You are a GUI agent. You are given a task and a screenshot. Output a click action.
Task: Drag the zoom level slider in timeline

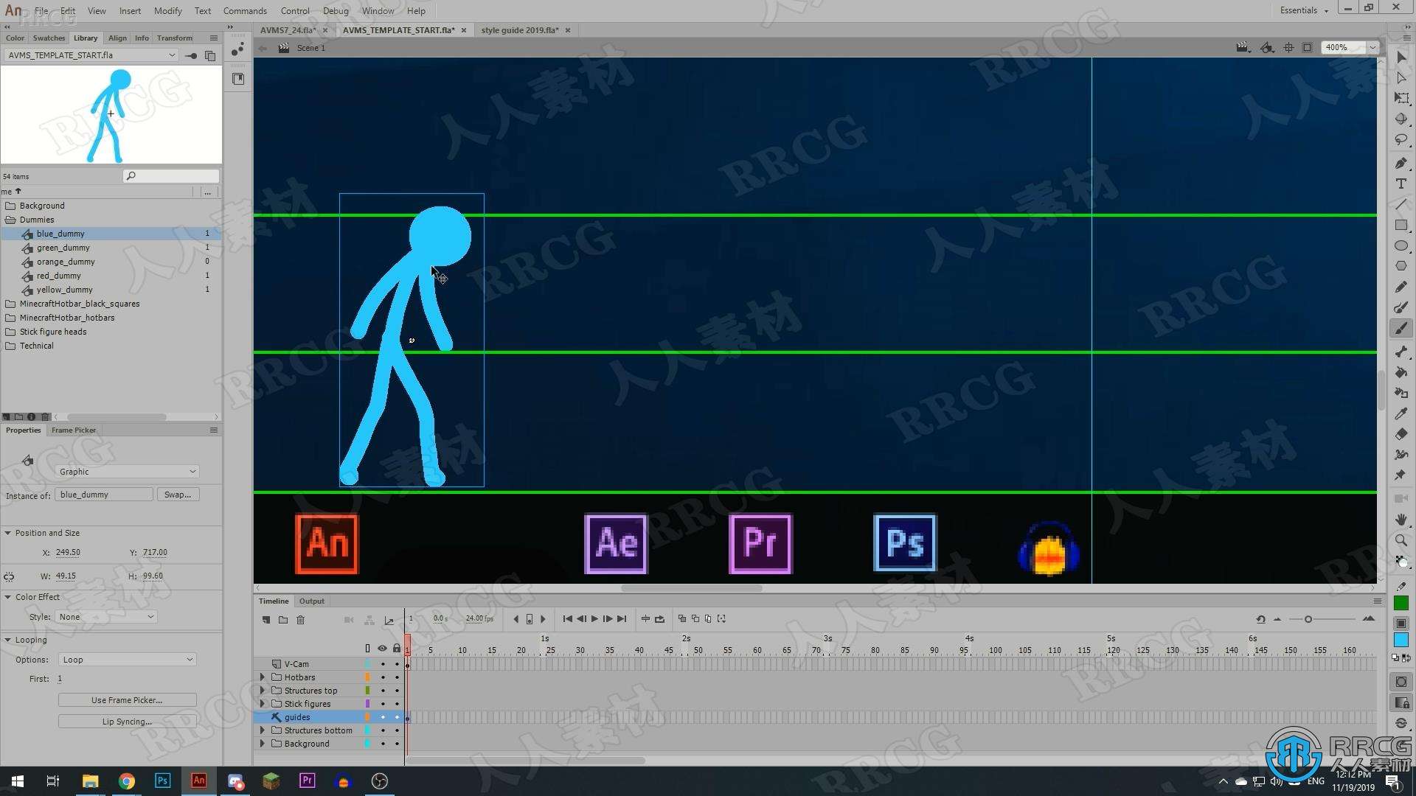click(x=1307, y=618)
